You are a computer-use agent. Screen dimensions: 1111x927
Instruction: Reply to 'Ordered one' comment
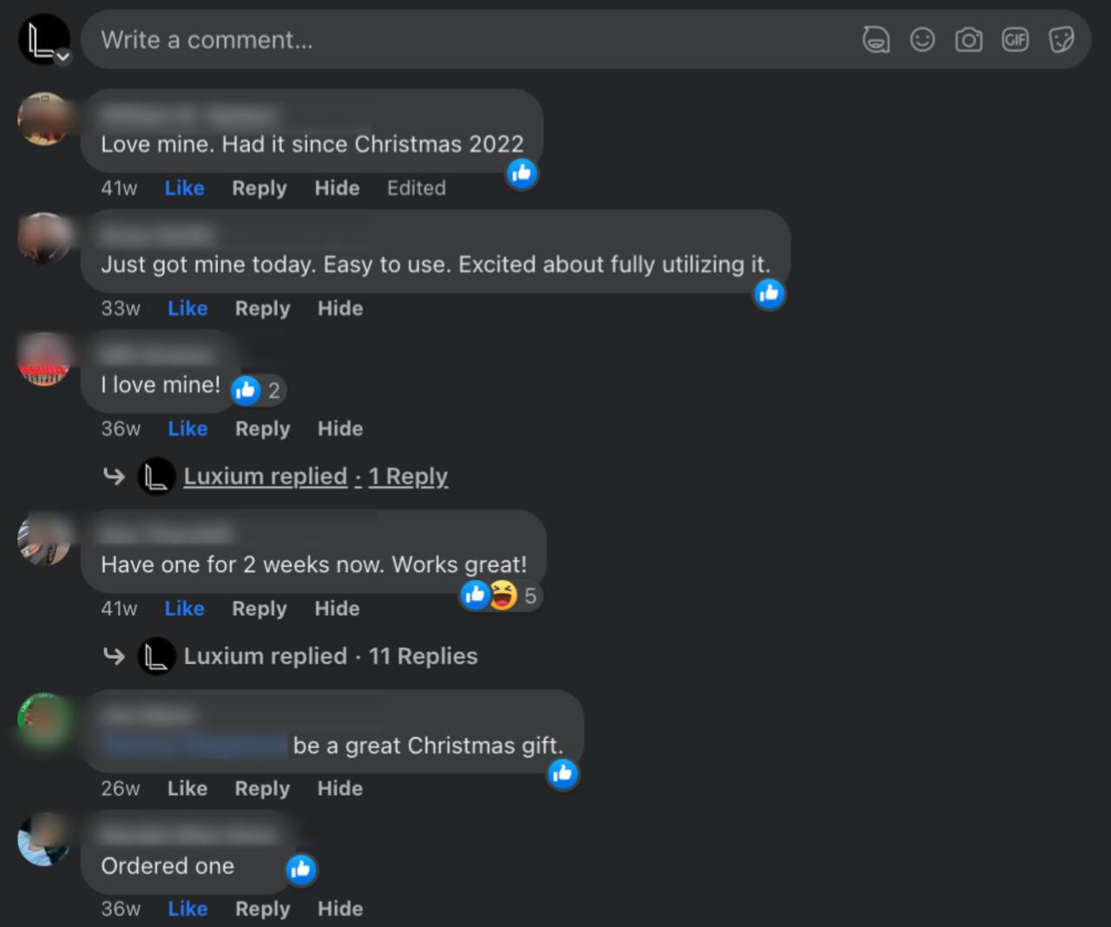[262, 910]
